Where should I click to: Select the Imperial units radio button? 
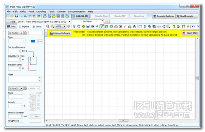[x=20, y=27]
